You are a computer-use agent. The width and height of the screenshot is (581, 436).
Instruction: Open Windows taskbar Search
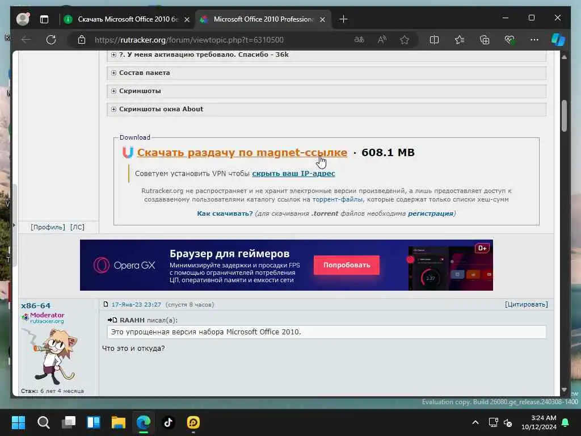click(43, 422)
